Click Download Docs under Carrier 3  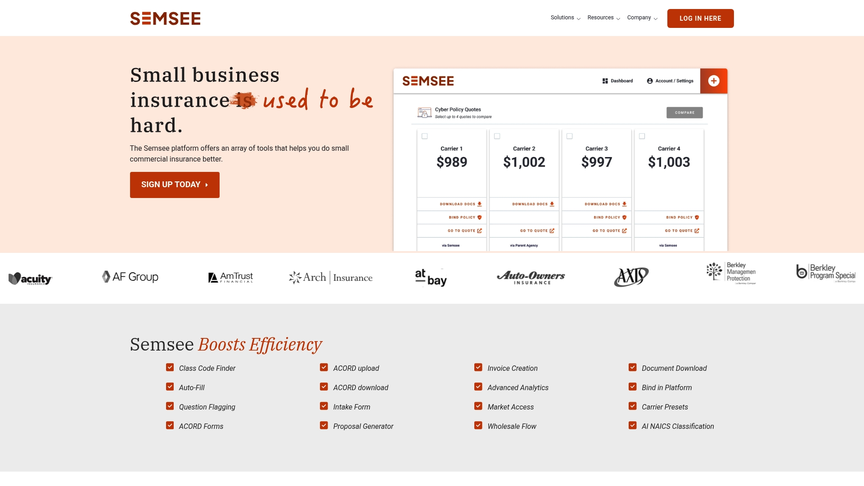pos(606,204)
